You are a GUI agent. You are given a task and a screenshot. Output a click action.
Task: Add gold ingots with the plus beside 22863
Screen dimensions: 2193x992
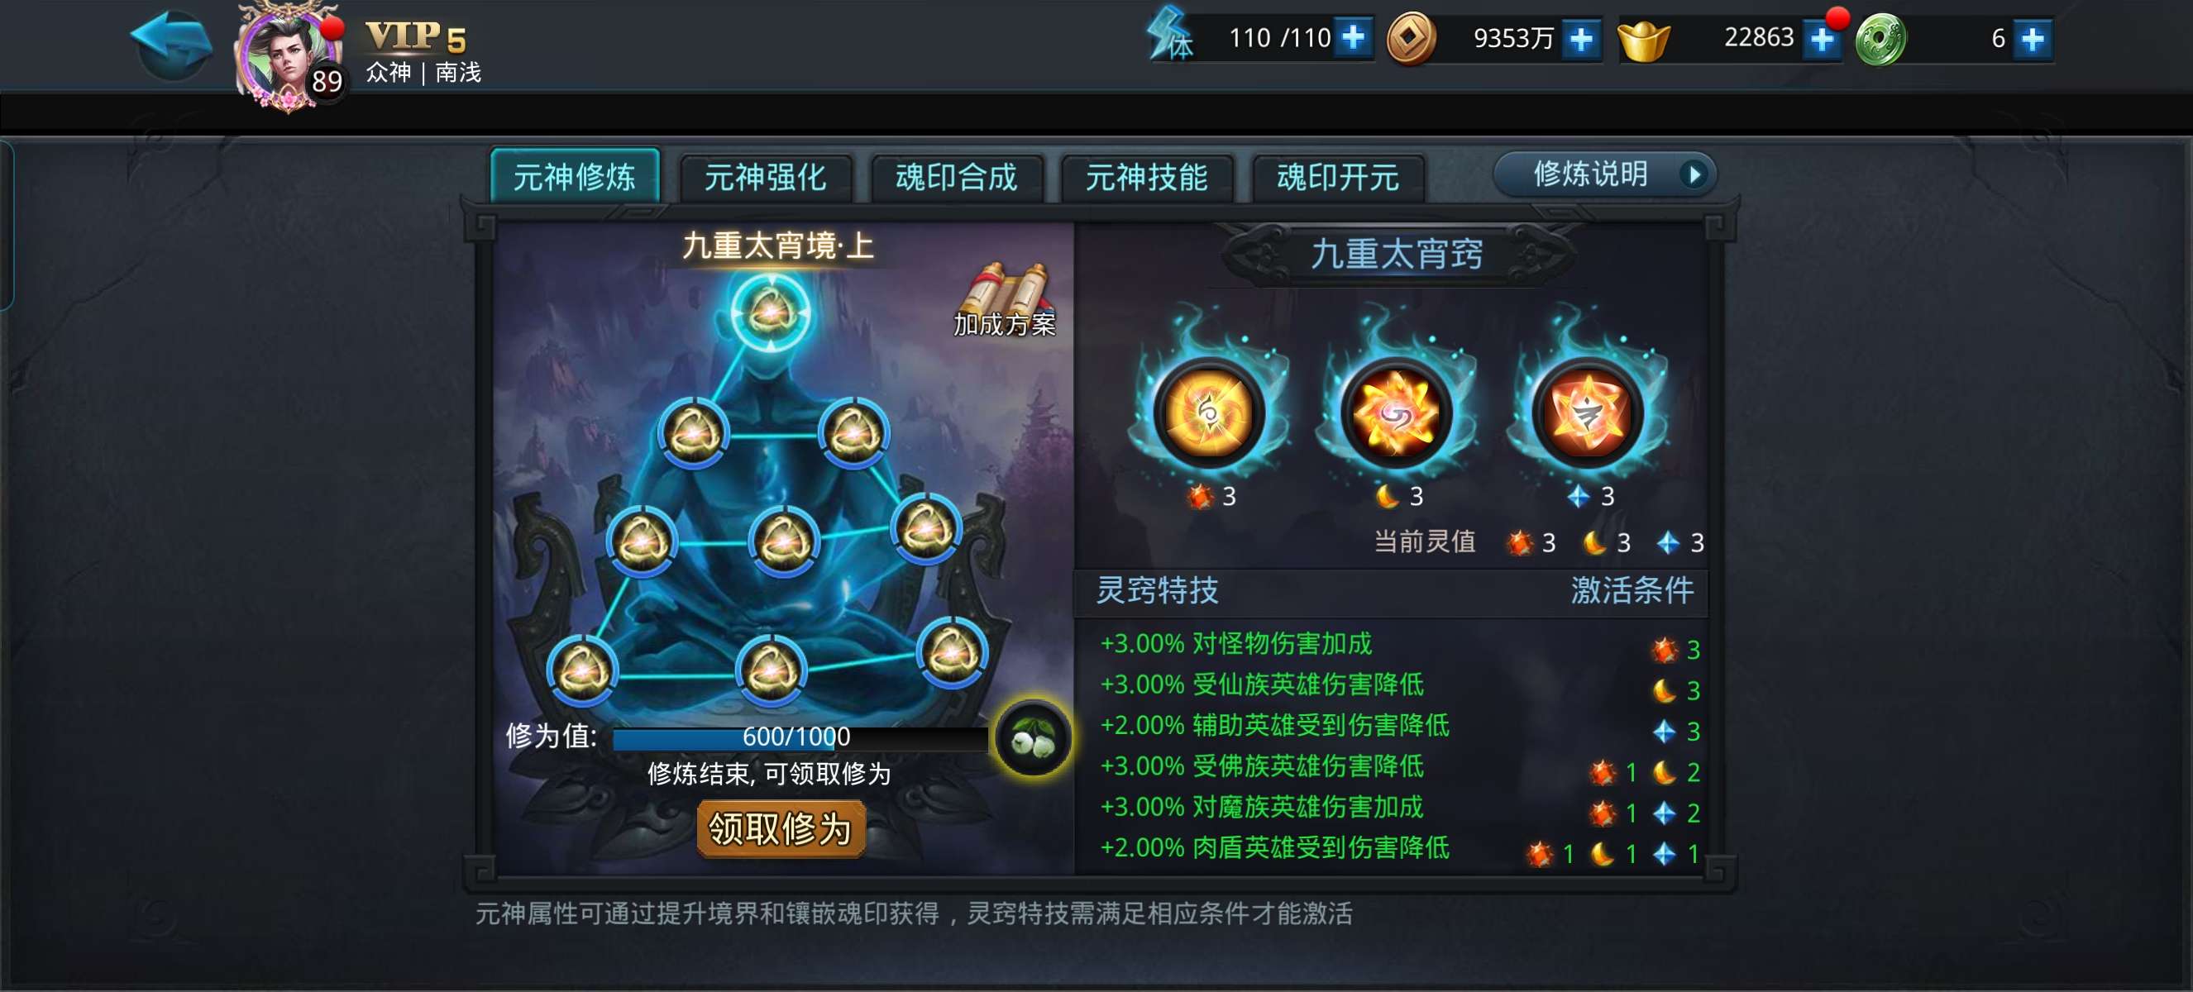(x=1821, y=39)
